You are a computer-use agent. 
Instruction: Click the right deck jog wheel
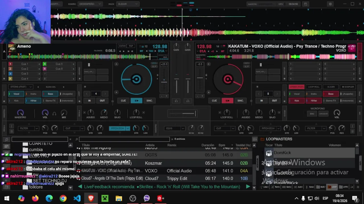(227, 79)
